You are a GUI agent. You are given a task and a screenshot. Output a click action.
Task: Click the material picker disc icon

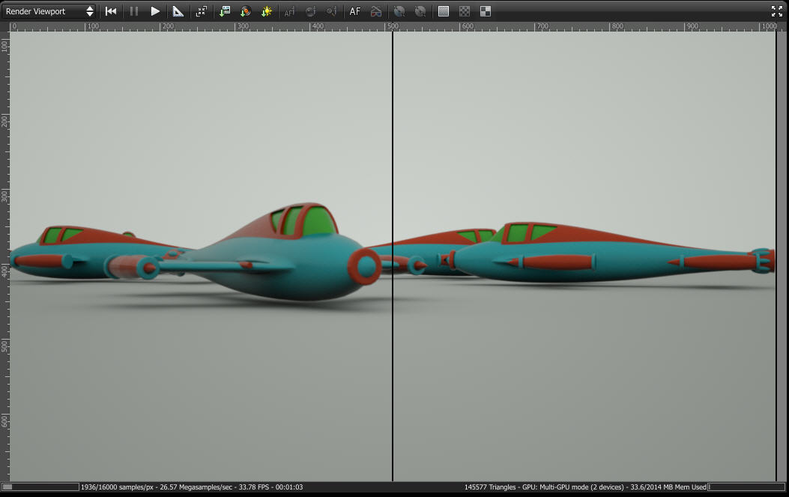(246, 11)
